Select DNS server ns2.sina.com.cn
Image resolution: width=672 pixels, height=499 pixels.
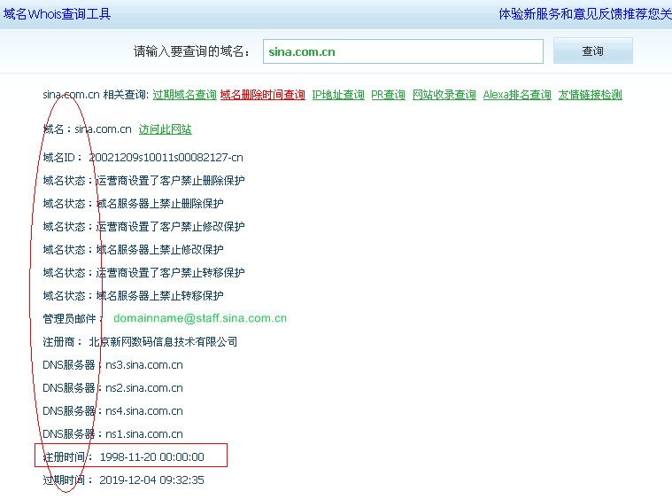click(144, 388)
